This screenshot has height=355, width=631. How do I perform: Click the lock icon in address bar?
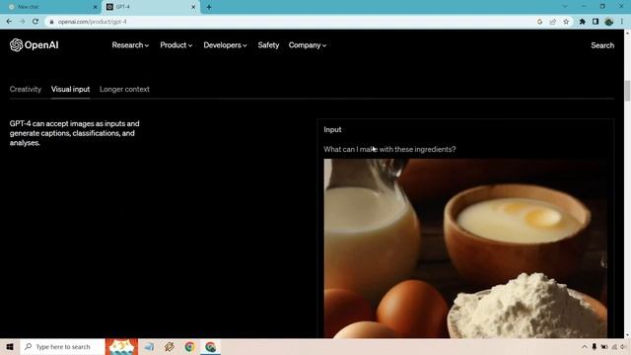click(x=51, y=22)
